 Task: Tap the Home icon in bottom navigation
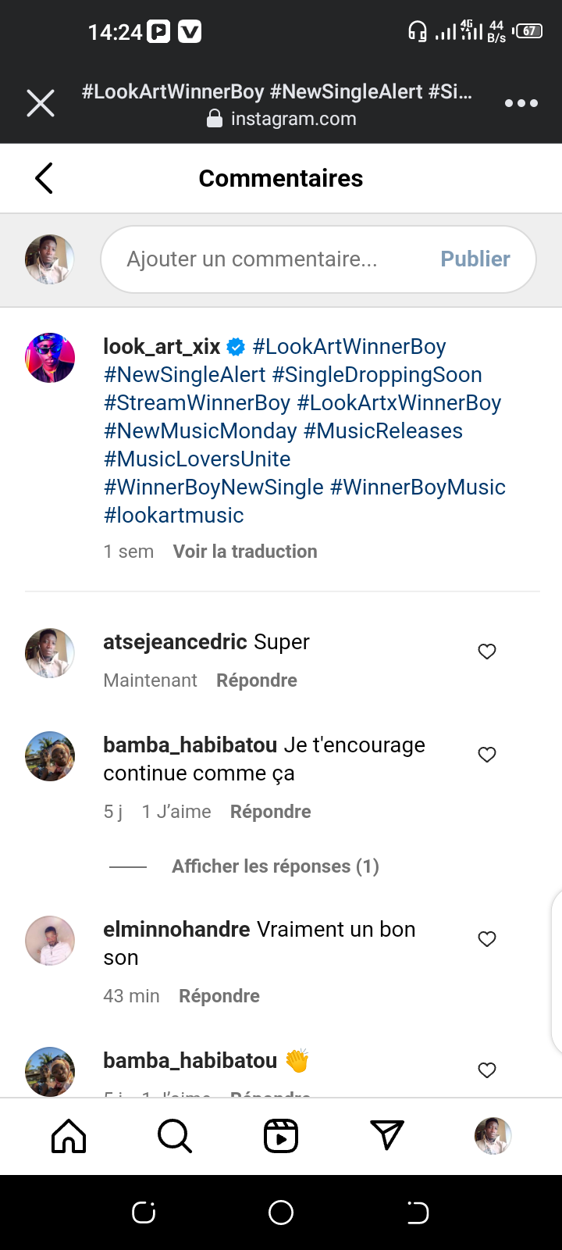(69, 1136)
